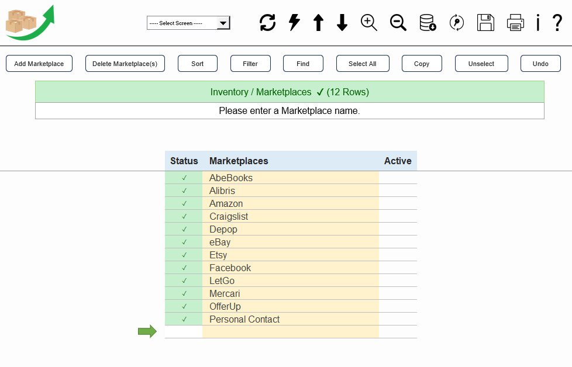The height and width of the screenshot is (367, 572).
Task: Click the Select All button
Action: tap(362, 64)
